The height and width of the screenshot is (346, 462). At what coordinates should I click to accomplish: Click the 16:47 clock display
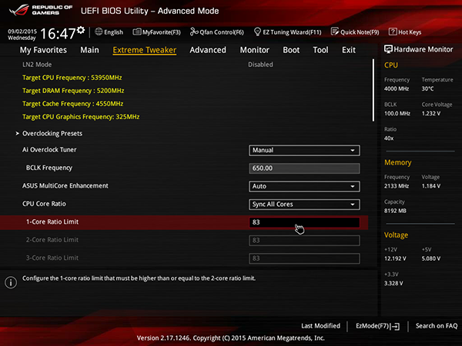tap(58, 34)
